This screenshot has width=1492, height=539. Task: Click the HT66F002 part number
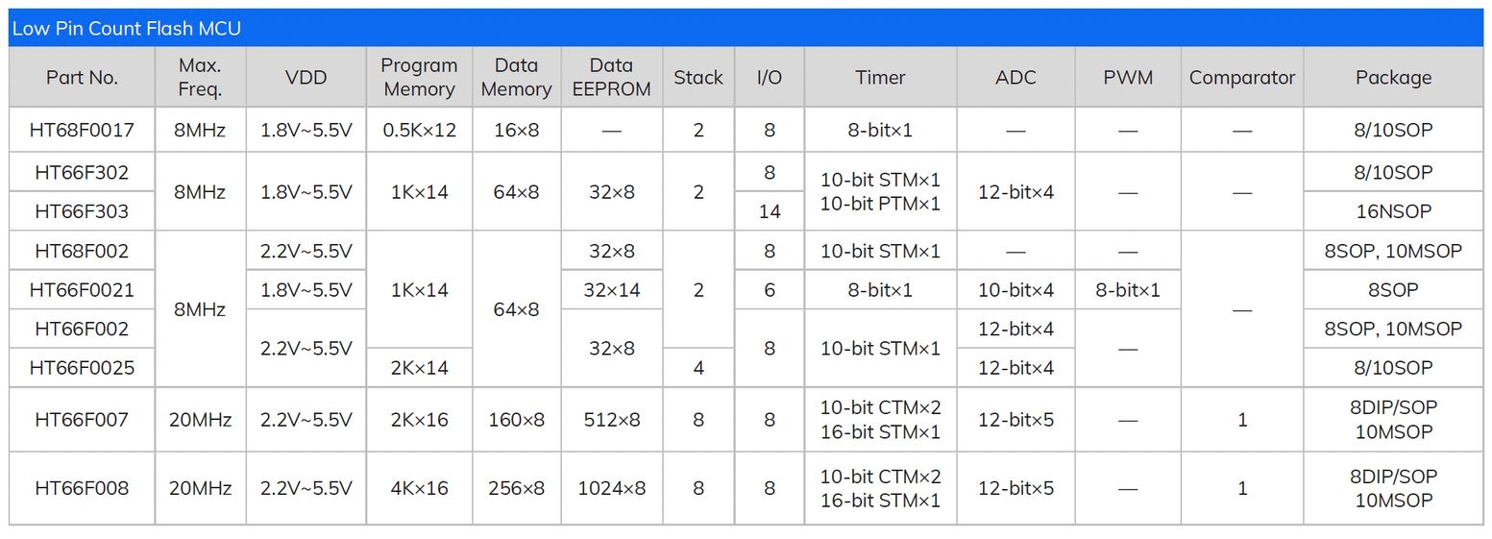[82, 329]
